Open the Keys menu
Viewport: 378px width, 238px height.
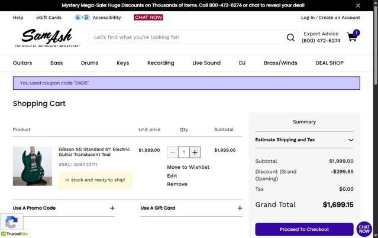coord(122,63)
